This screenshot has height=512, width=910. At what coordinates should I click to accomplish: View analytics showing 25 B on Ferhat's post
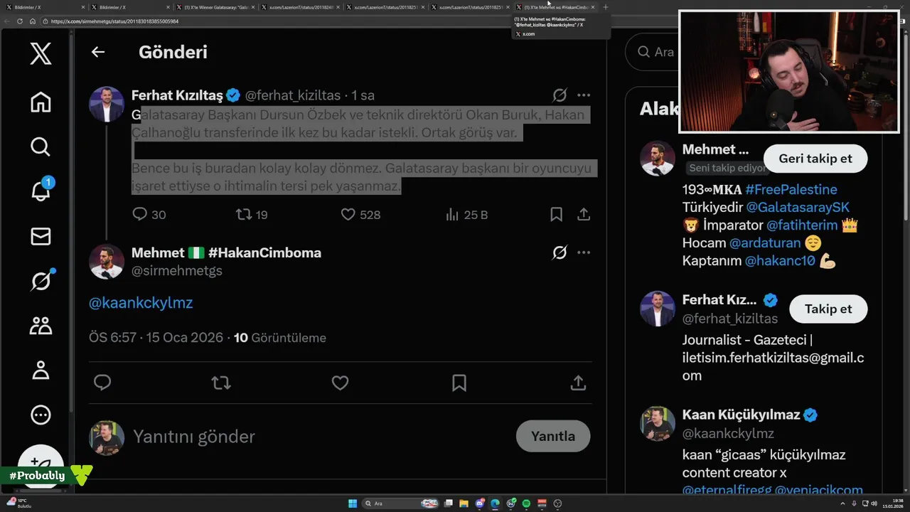click(x=466, y=214)
